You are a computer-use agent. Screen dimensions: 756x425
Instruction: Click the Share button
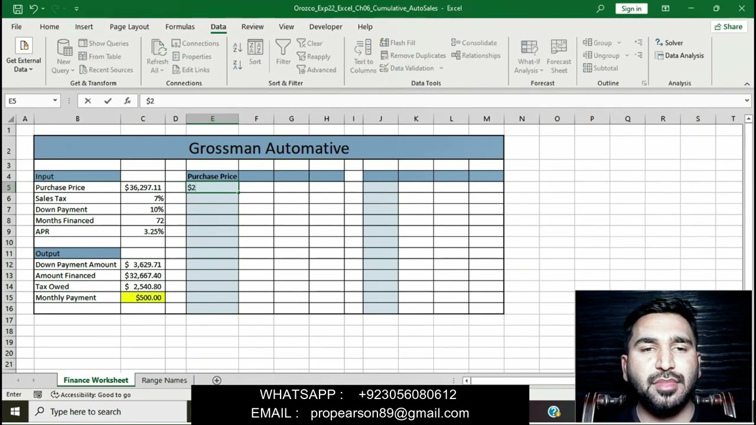(x=729, y=27)
